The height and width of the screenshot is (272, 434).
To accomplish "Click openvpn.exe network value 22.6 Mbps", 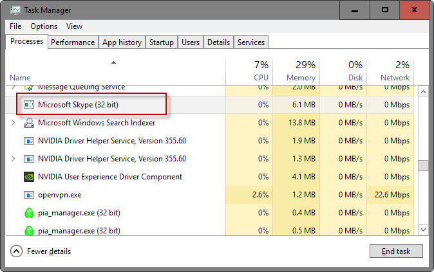I will point(392,195).
